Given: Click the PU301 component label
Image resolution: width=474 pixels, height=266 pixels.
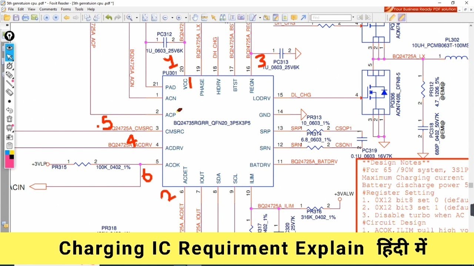Looking at the screenshot, I should [x=170, y=73].
